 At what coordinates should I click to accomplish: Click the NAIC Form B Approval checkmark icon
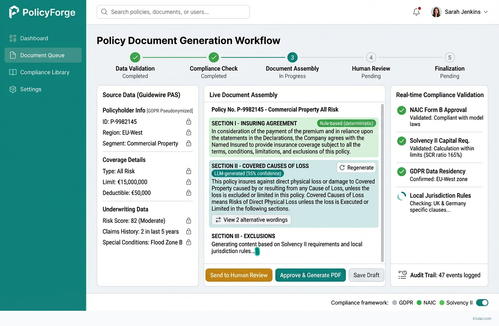401,110
